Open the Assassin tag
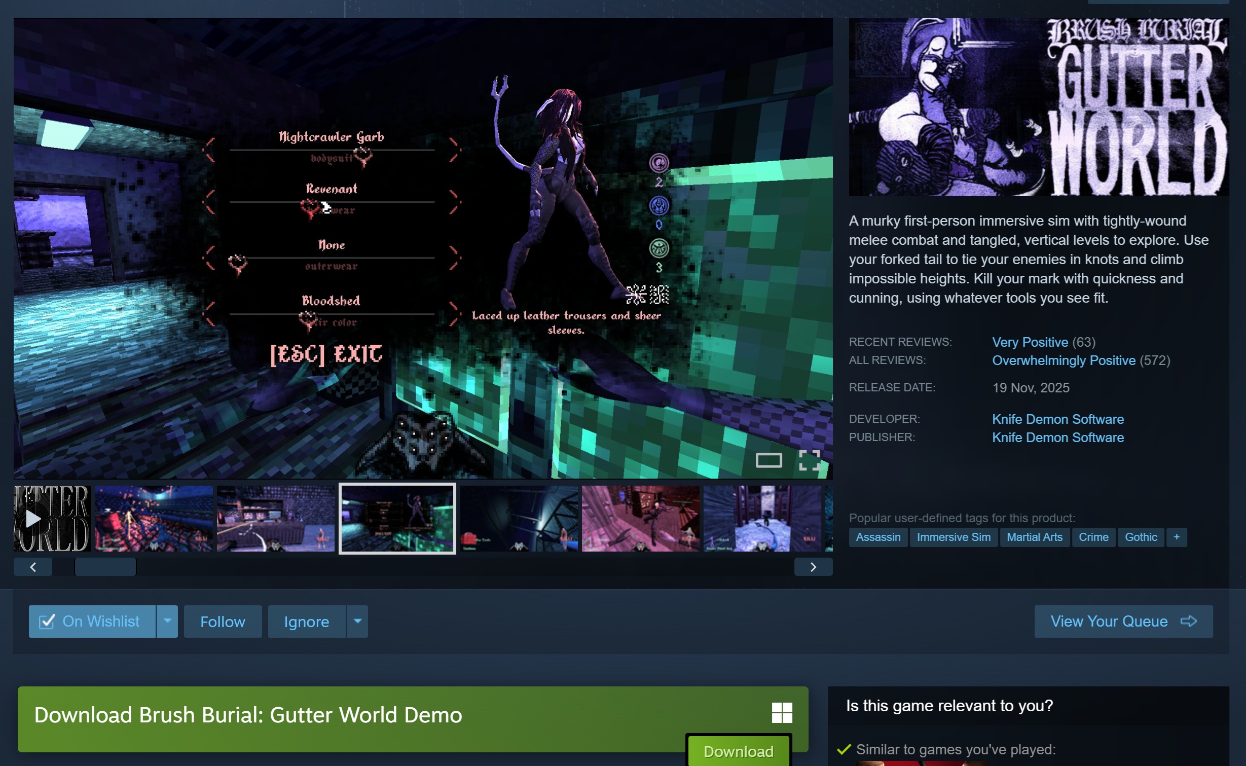 coord(877,537)
